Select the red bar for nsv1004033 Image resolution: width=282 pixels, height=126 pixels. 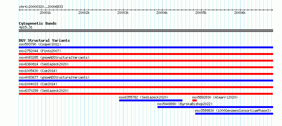(x=146, y=87)
